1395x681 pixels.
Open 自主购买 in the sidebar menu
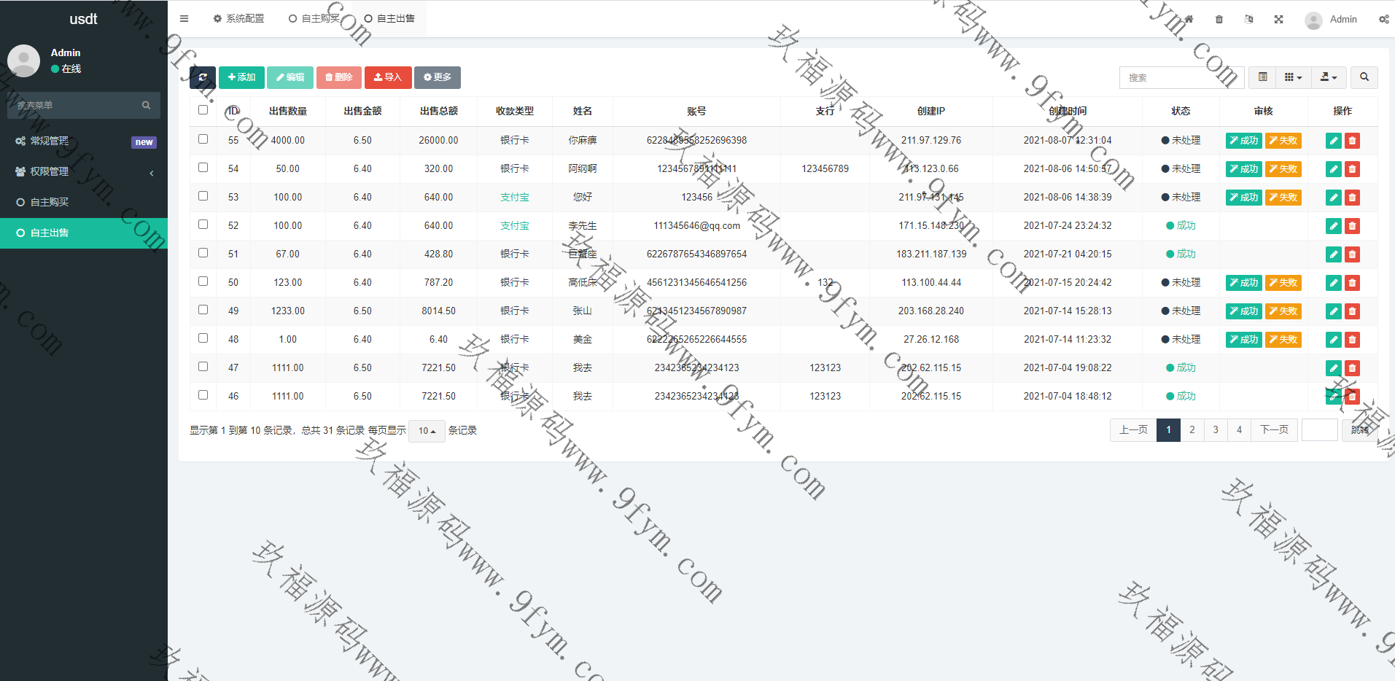pos(50,202)
